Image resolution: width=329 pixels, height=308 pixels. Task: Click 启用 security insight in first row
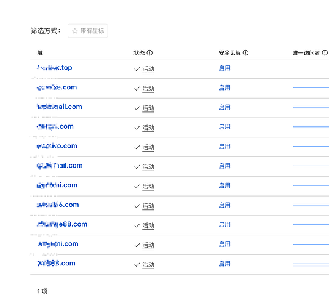point(224,68)
